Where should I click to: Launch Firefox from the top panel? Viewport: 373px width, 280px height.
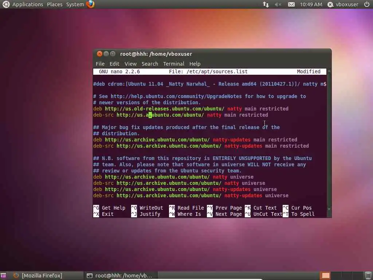[x=90, y=4]
